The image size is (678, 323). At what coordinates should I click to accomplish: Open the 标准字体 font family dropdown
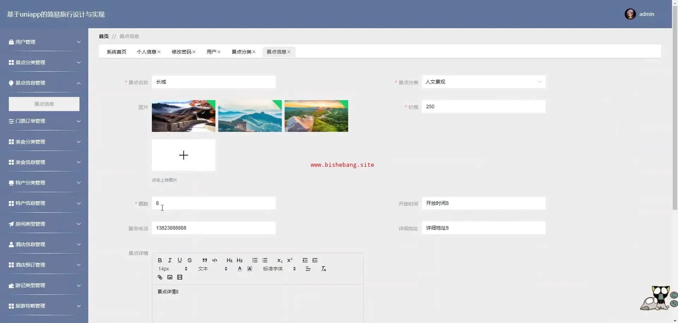pos(279,269)
